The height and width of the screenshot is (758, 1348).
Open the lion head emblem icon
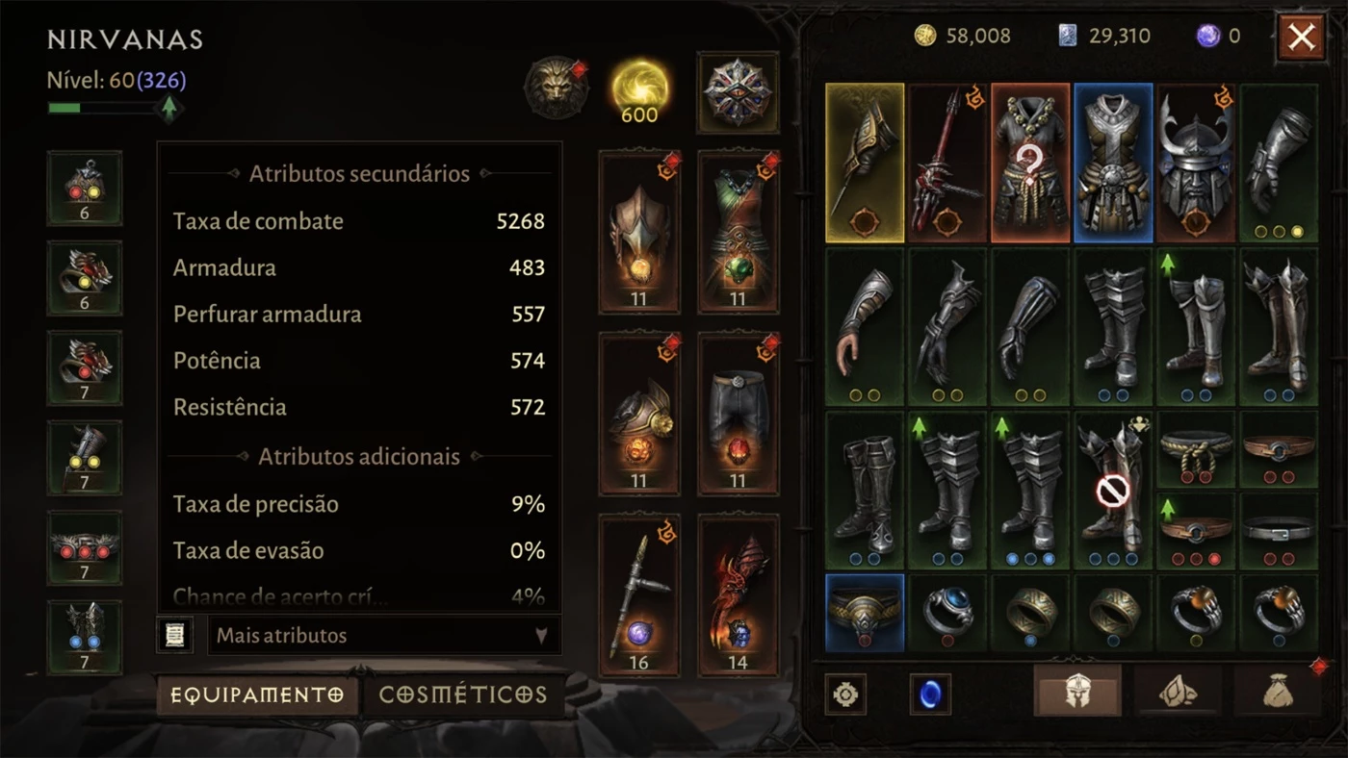(556, 88)
